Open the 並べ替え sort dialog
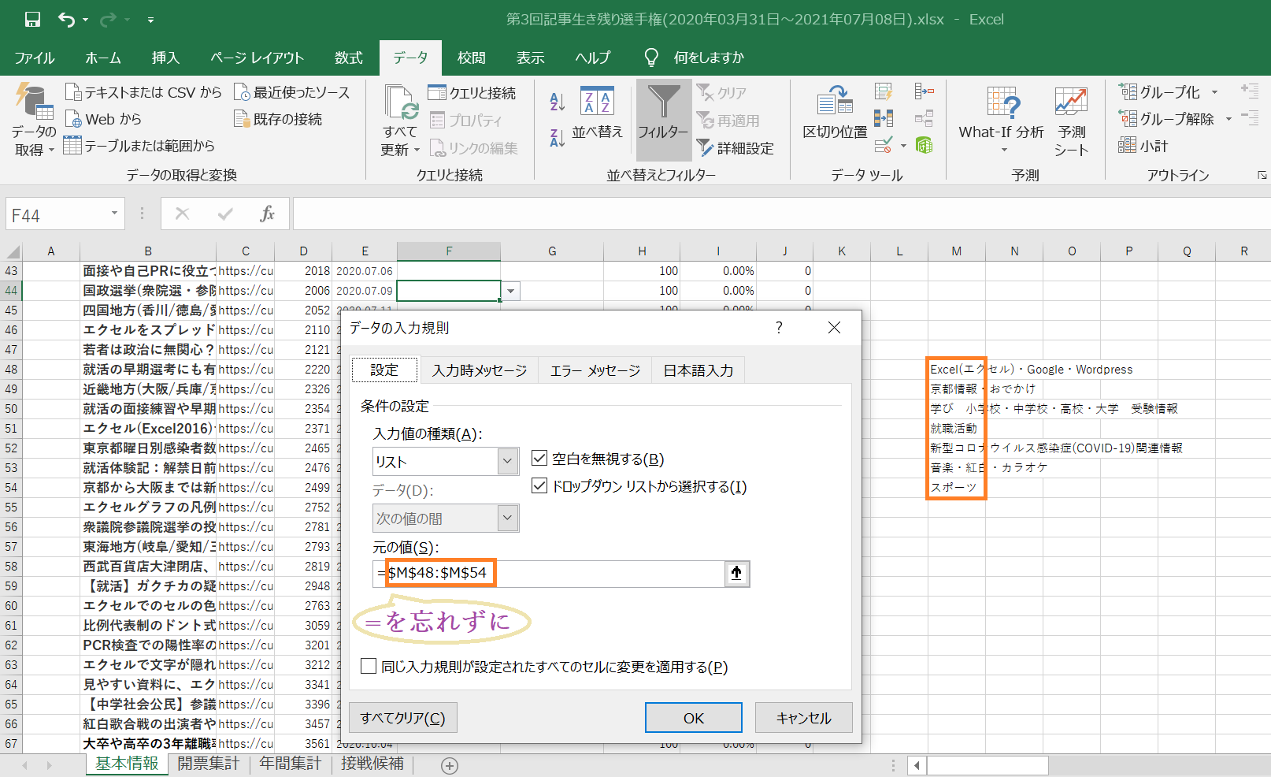1271x777 pixels. click(x=597, y=112)
